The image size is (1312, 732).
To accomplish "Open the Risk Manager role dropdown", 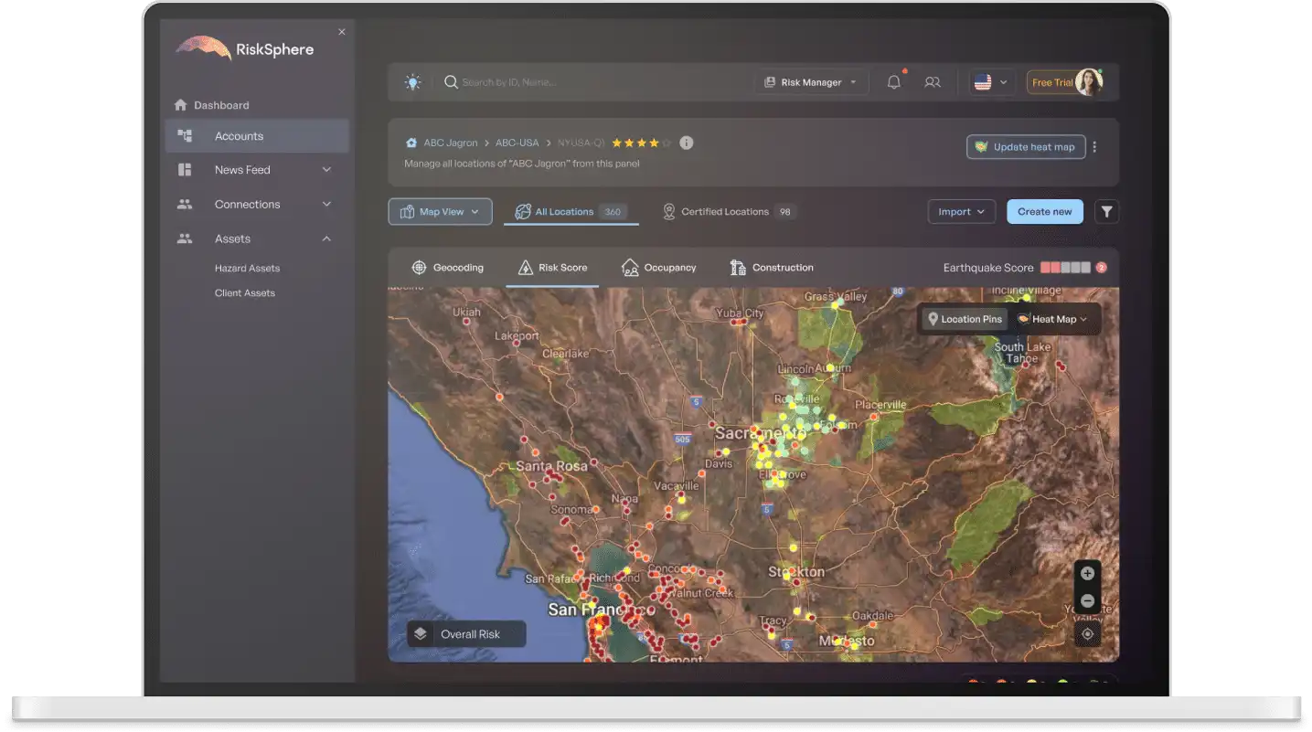I will [x=810, y=82].
